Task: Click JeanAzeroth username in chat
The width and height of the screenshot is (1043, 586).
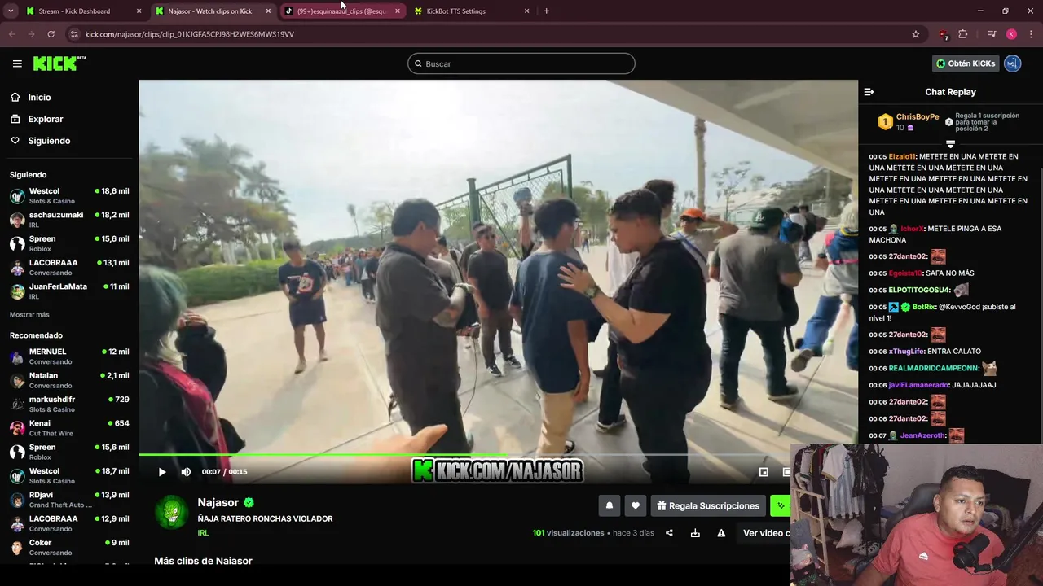Action: (x=922, y=435)
